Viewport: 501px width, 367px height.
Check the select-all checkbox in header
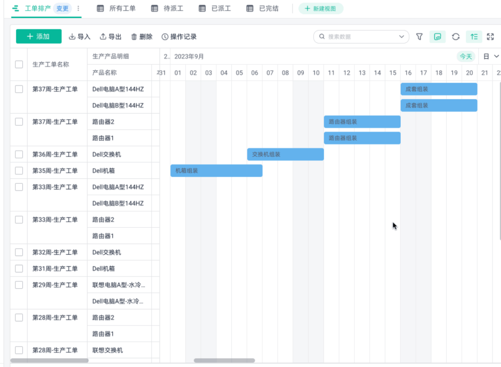point(19,64)
